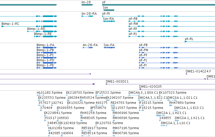This screenshot has height=137, width=215.
Task: Click the Sse-RA transcript label
Action: point(108,19)
